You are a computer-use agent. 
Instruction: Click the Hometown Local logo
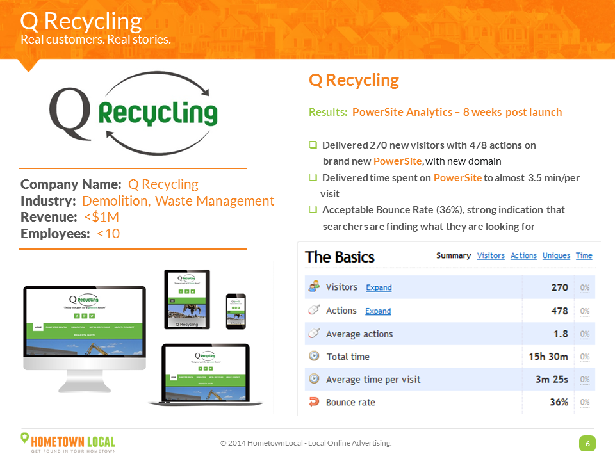click(x=68, y=442)
